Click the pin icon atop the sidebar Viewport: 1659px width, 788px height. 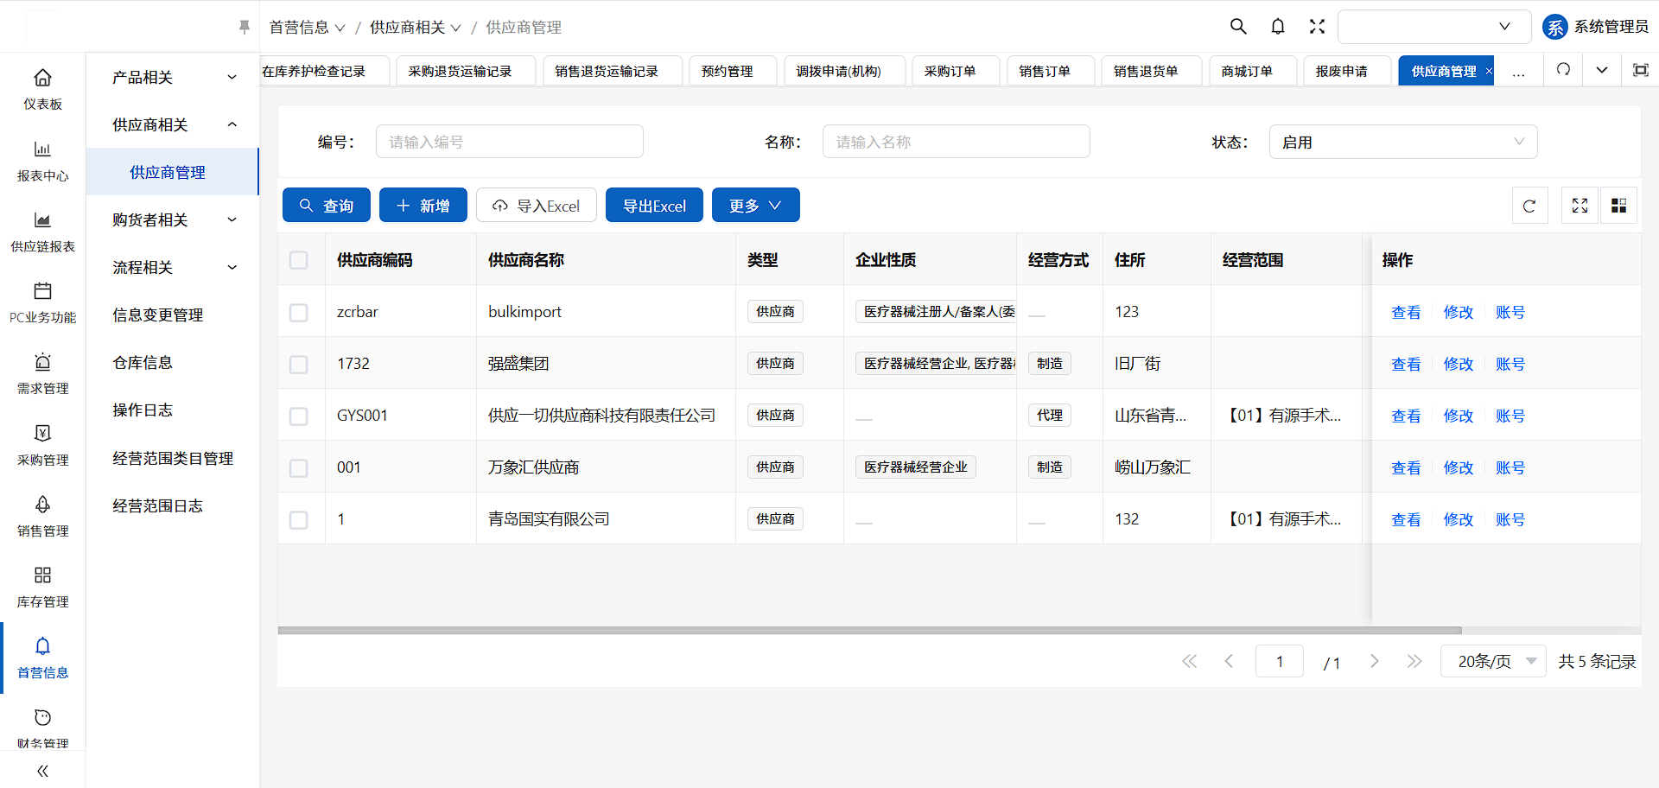coord(245,28)
